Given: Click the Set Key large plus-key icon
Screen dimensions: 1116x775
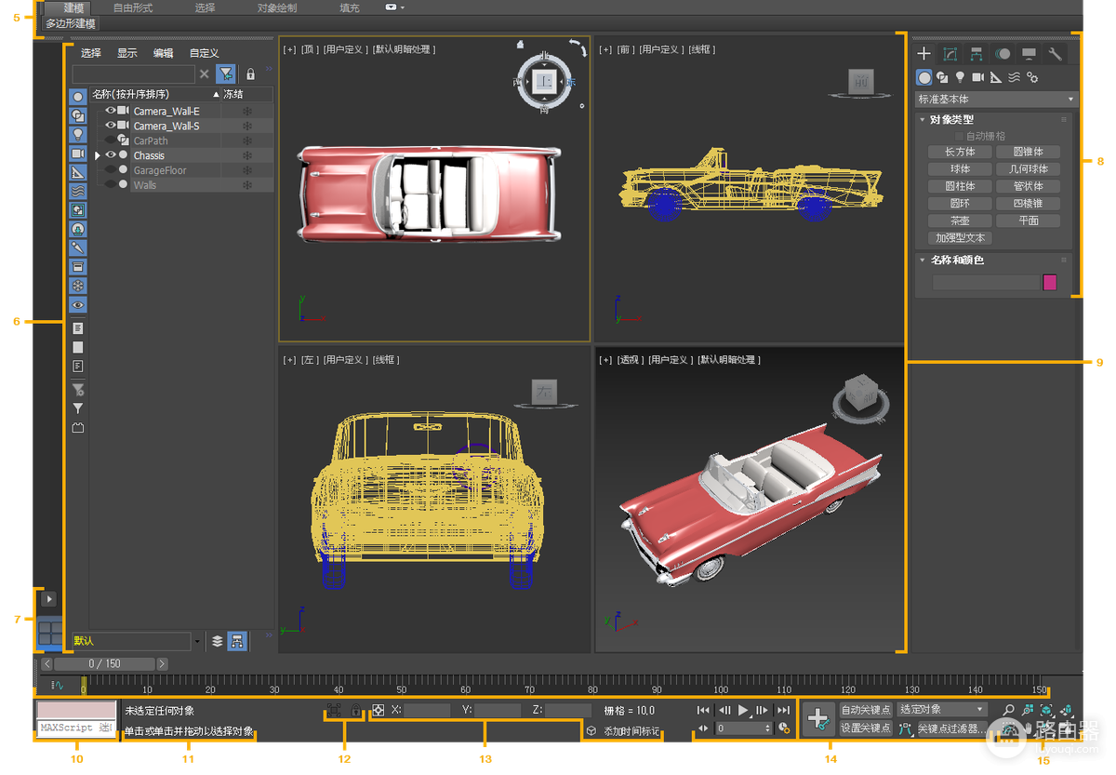Looking at the screenshot, I should (x=818, y=719).
